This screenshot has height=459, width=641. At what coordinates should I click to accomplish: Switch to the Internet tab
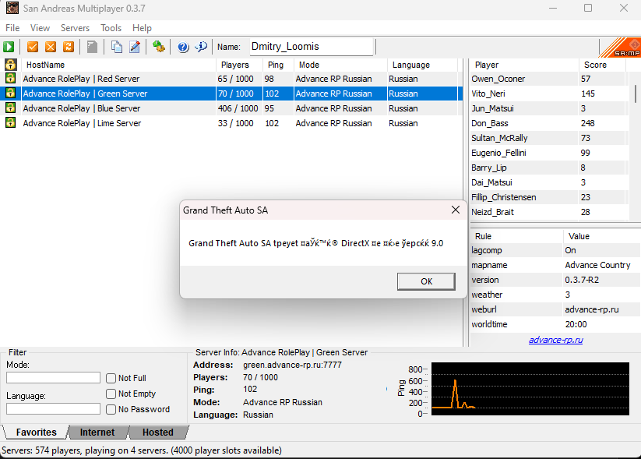(97, 433)
